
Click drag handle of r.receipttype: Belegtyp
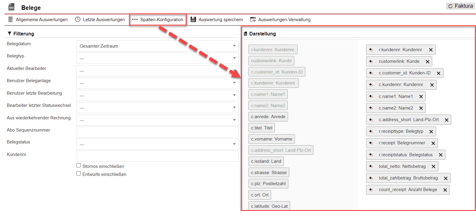point(371,132)
